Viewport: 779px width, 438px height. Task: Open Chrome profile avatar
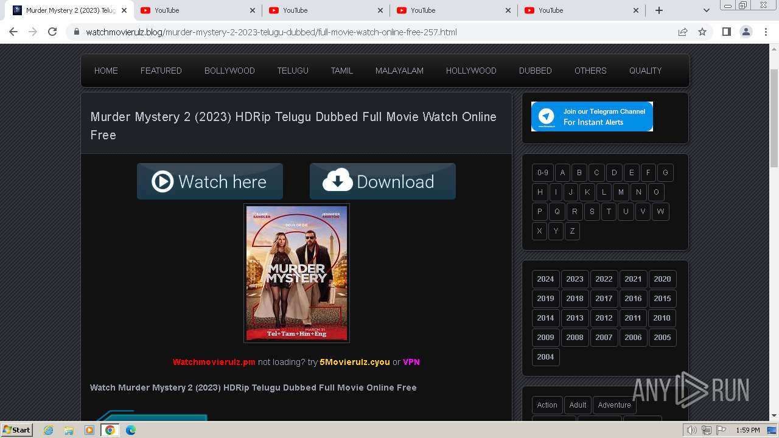pos(746,32)
